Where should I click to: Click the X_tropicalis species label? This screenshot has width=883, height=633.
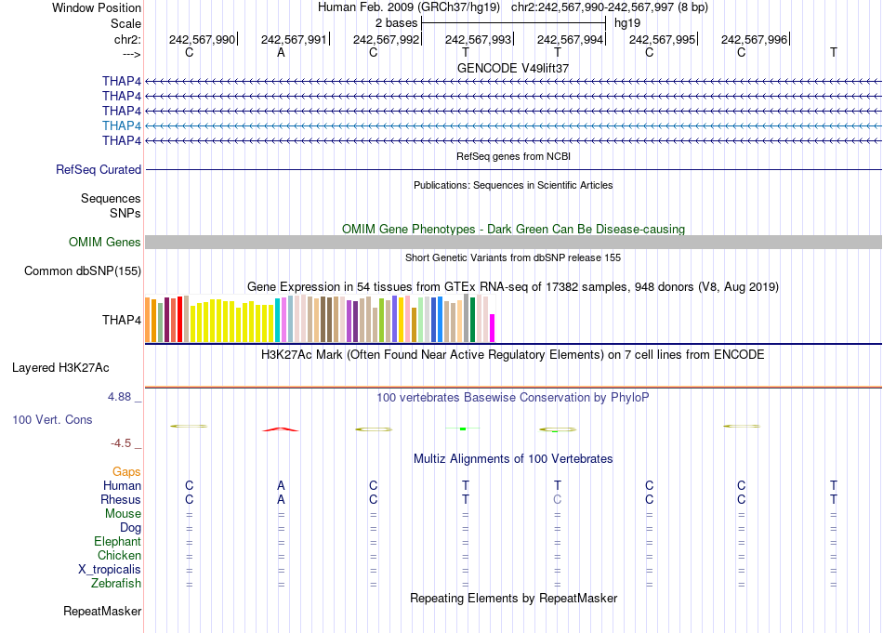tap(110, 570)
